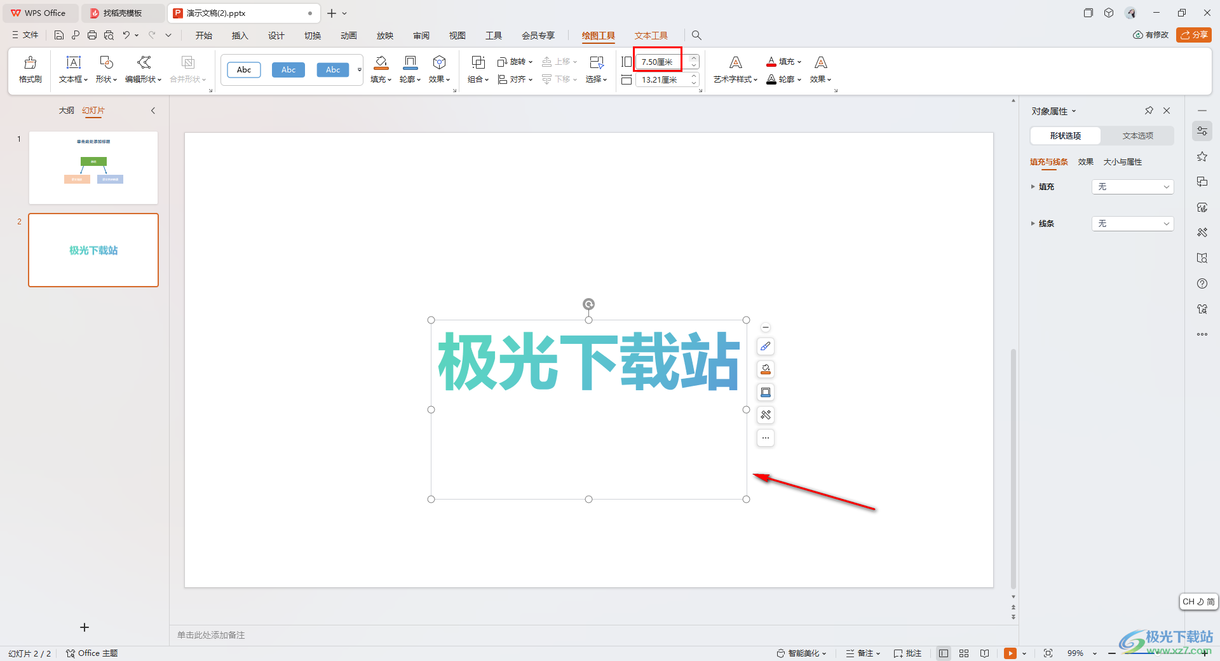The width and height of the screenshot is (1220, 661).
Task: Click the floating outline icon beside shape
Action: point(766,392)
